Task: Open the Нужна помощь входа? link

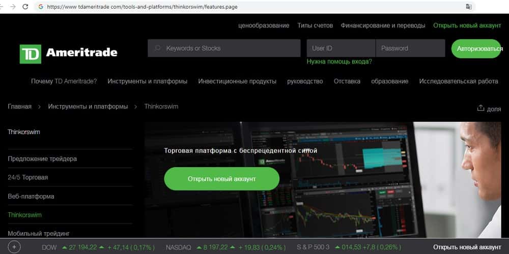Action: [x=339, y=61]
